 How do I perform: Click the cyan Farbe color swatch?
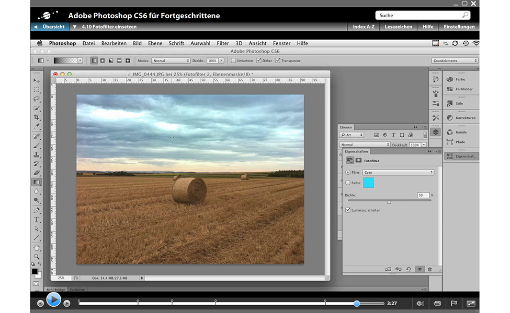point(368,183)
